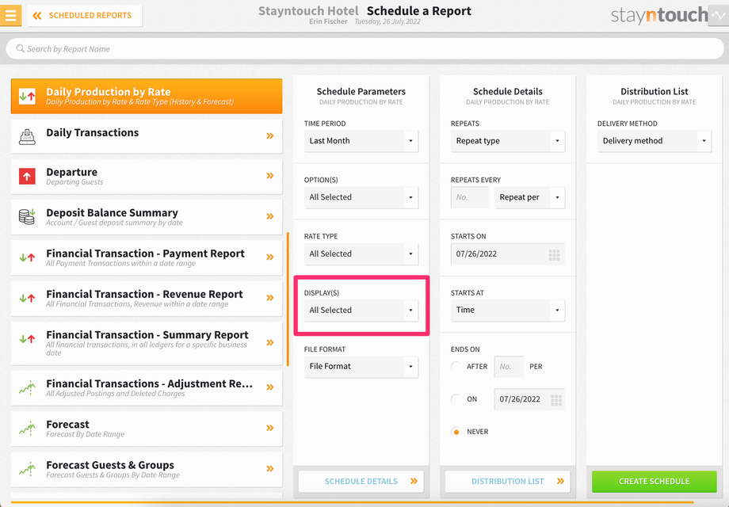Open the Deposit Balance Summary report
Image resolution: width=729 pixels, height=507 pixels.
point(147,217)
